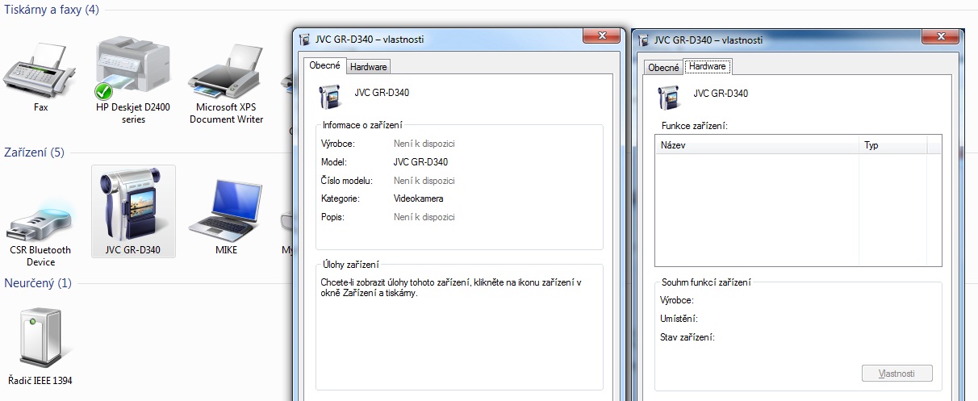Click the Umístění label in Souhrn funkcí

click(x=679, y=319)
